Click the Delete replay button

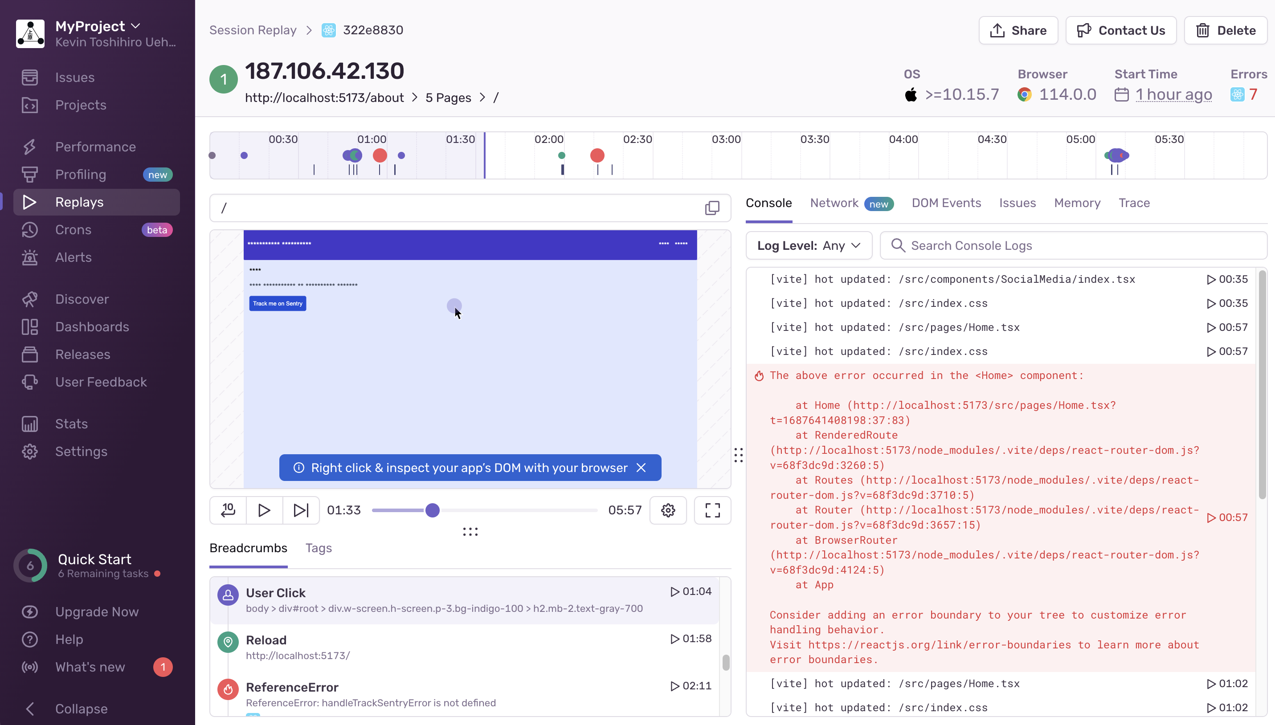tap(1225, 30)
